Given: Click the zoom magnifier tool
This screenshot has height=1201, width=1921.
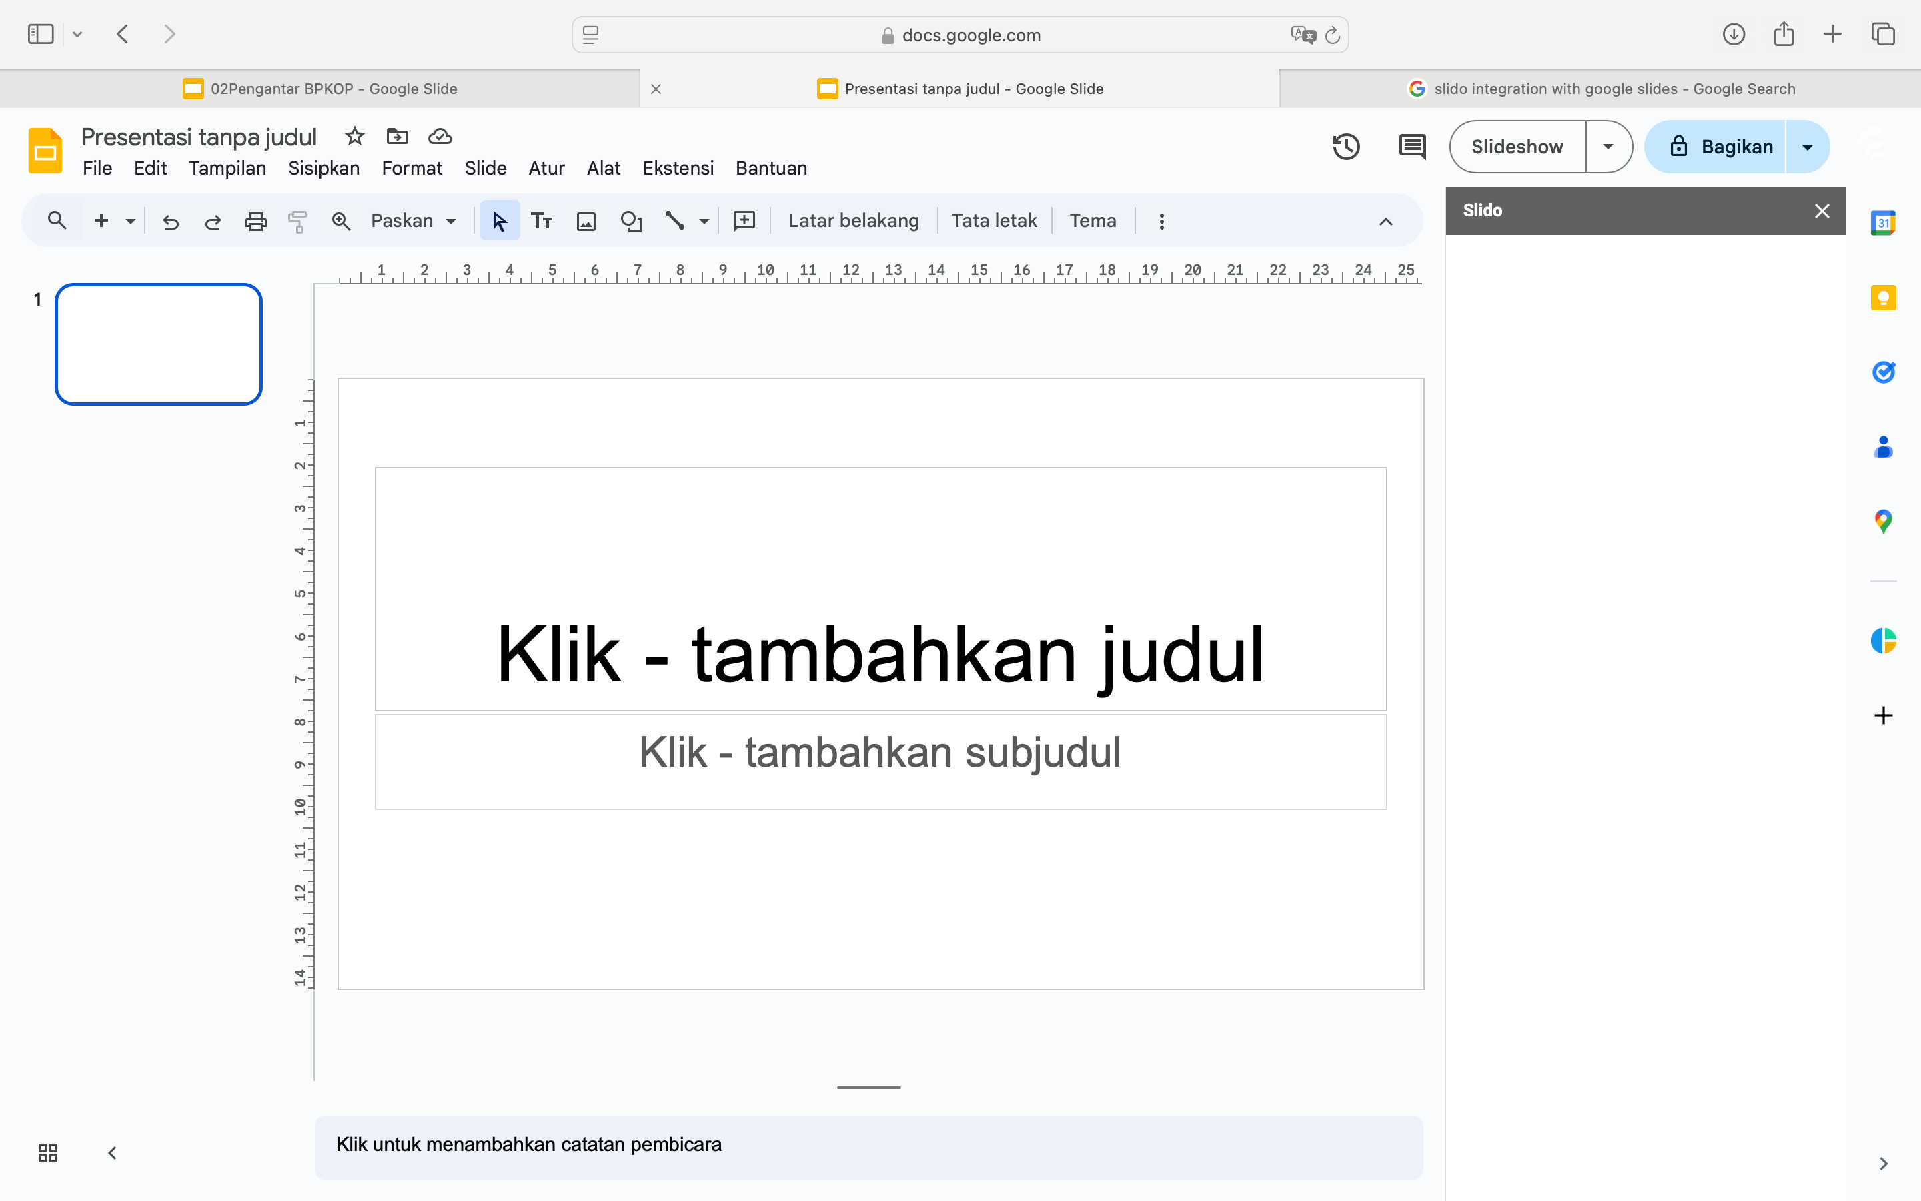Looking at the screenshot, I should point(341,221).
